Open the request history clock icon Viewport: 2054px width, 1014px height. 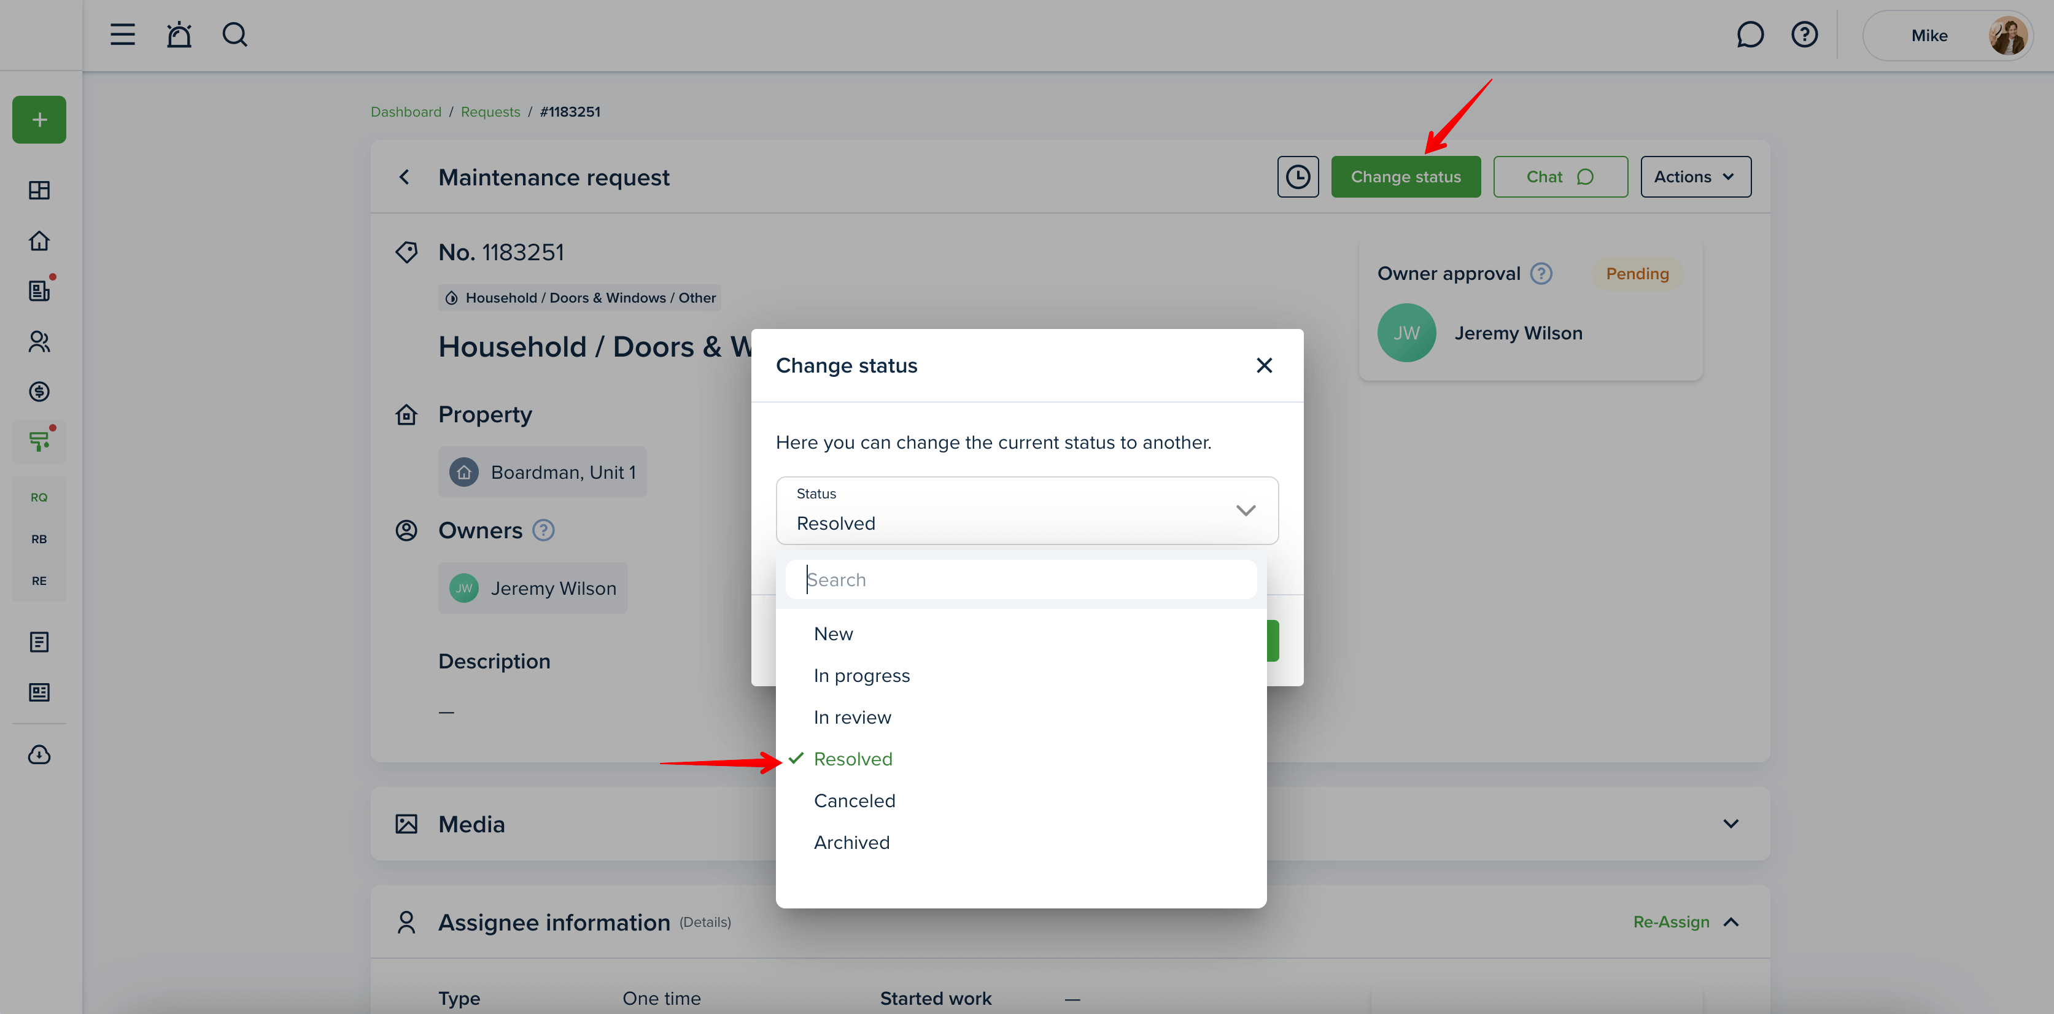(1297, 177)
